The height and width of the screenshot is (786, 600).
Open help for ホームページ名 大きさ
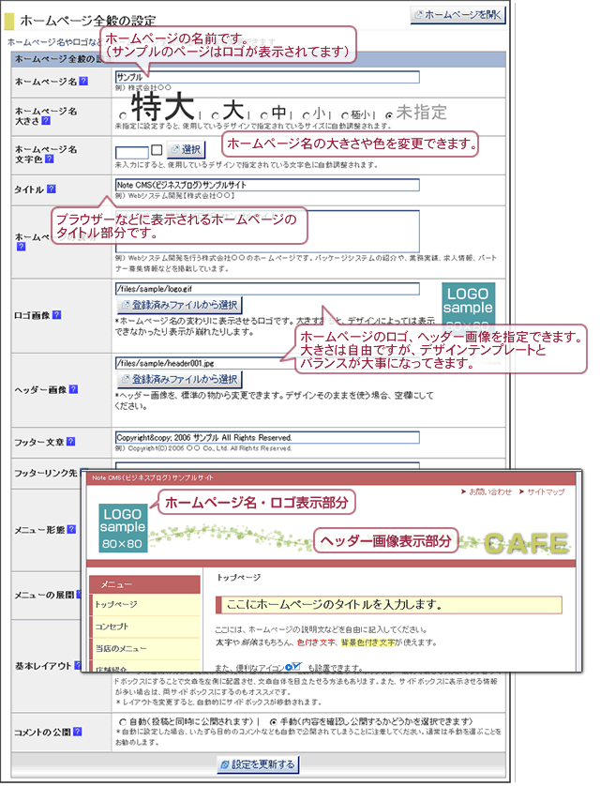tap(46, 120)
